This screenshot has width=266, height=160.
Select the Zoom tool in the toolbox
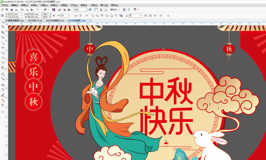[x=2, y=37]
